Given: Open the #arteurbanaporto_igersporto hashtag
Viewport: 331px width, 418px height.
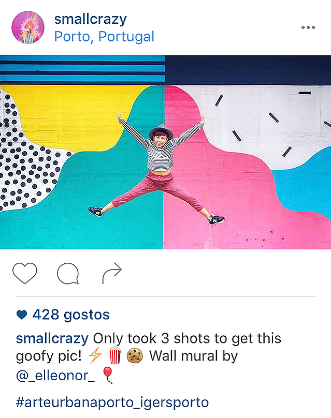Looking at the screenshot, I should (112, 402).
